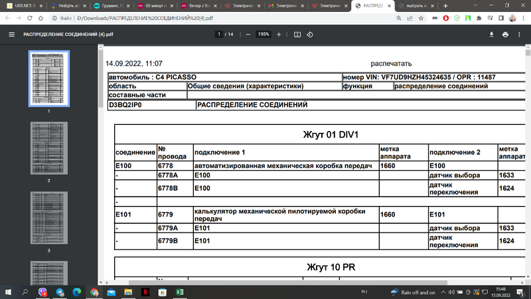Screen dimensions: 531x299
Task: Open PDF viewer more actions menu
Action: pyautogui.click(x=519, y=34)
